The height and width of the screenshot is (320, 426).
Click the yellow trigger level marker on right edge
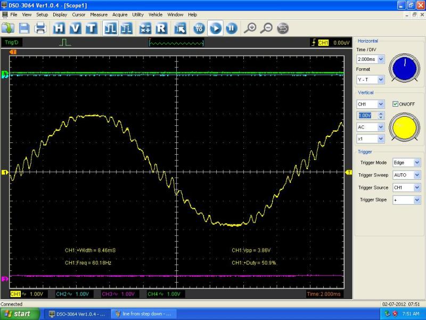pyautogui.click(x=349, y=172)
